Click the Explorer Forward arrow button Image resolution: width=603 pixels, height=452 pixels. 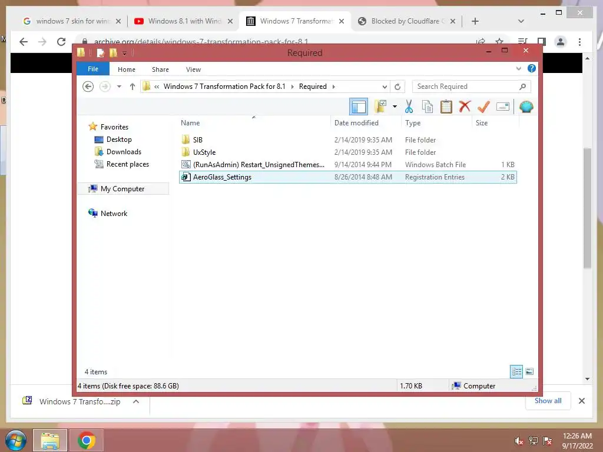click(x=105, y=87)
